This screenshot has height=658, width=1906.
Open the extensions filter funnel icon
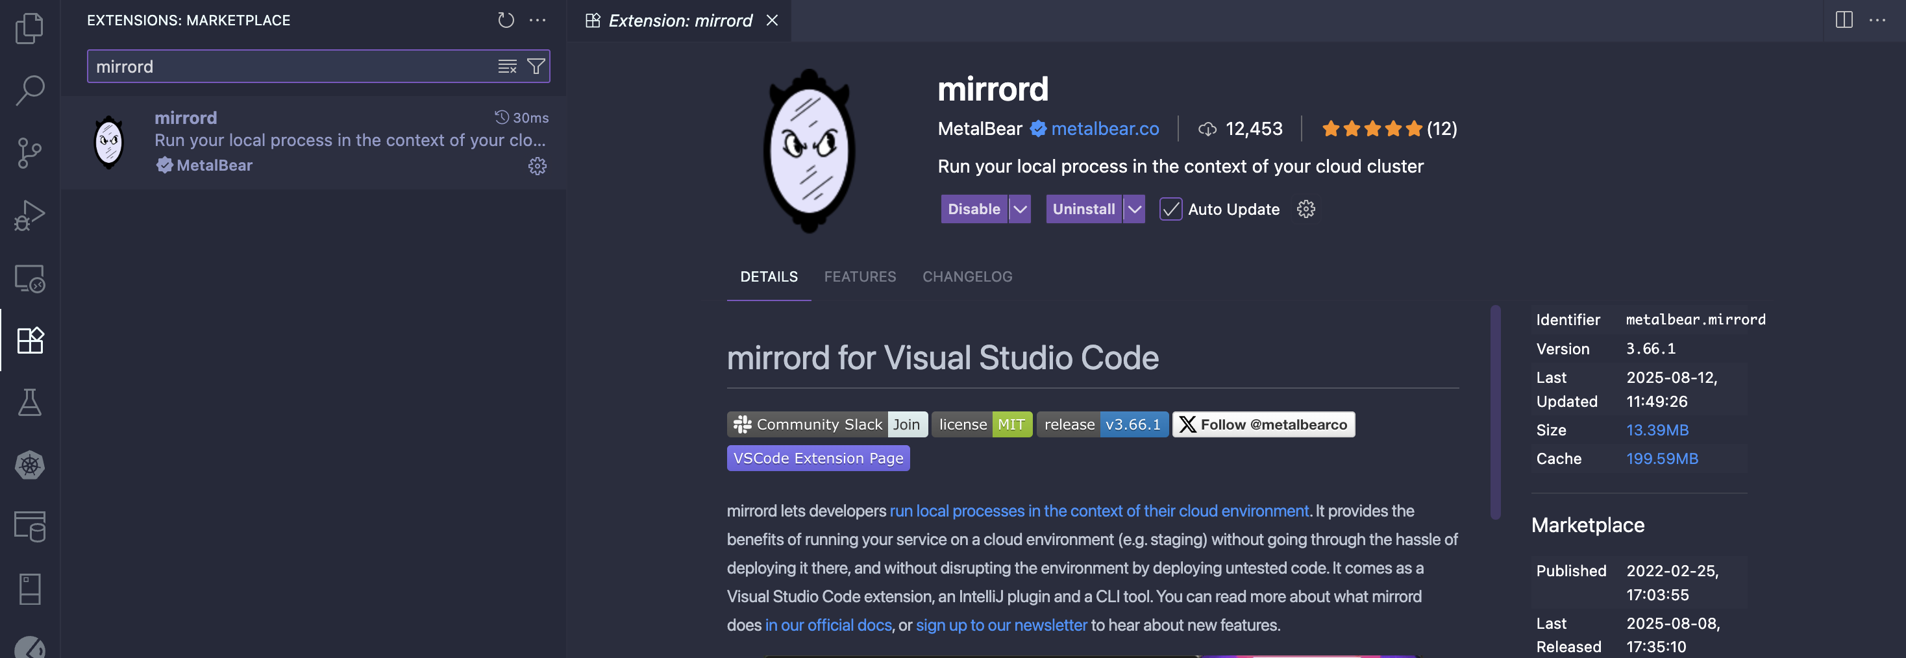(x=536, y=67)
